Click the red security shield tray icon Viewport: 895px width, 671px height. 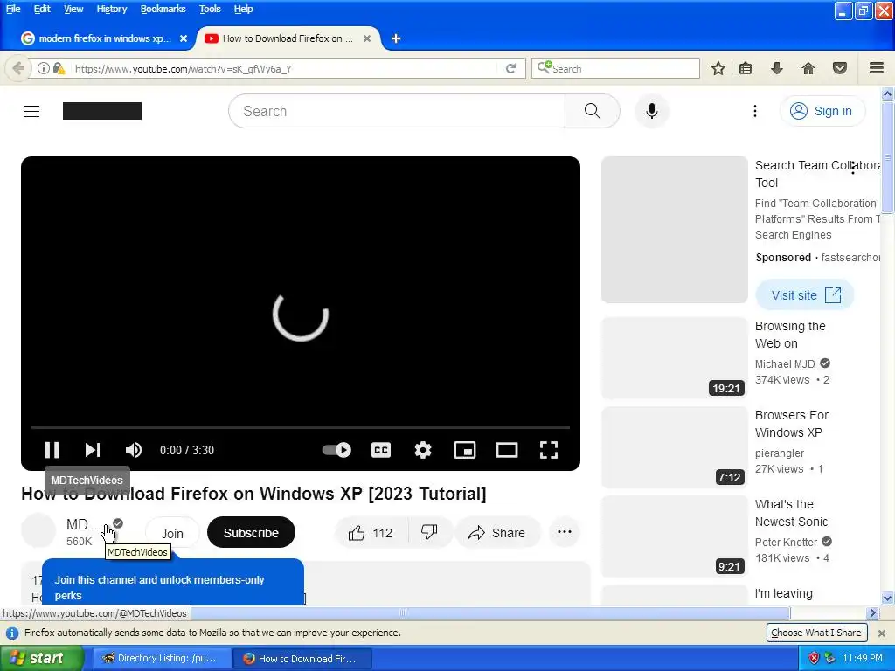pyautogui.click(x=814, y=658)
